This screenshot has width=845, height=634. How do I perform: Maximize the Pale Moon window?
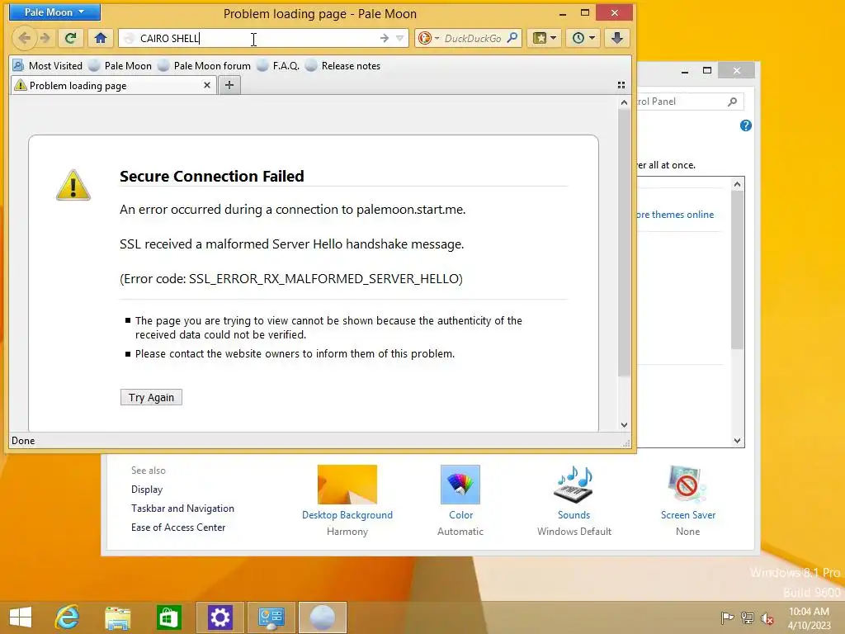585,13
